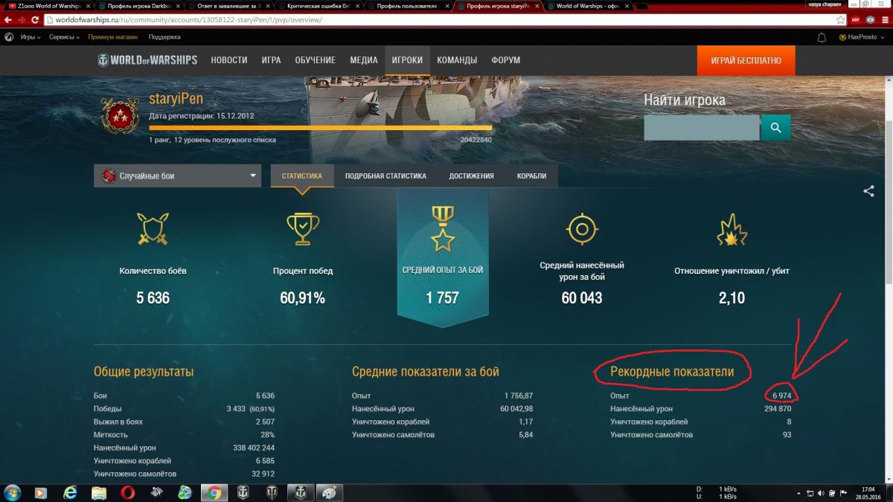Click the crosshair average damage icon
Image resolution: width=893 pixels, height=502 pixels.
(x=582, y=228)
